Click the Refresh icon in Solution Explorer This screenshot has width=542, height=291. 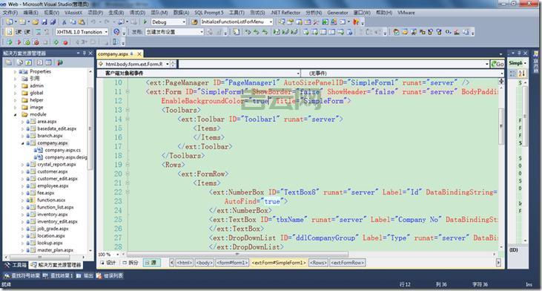29,62
